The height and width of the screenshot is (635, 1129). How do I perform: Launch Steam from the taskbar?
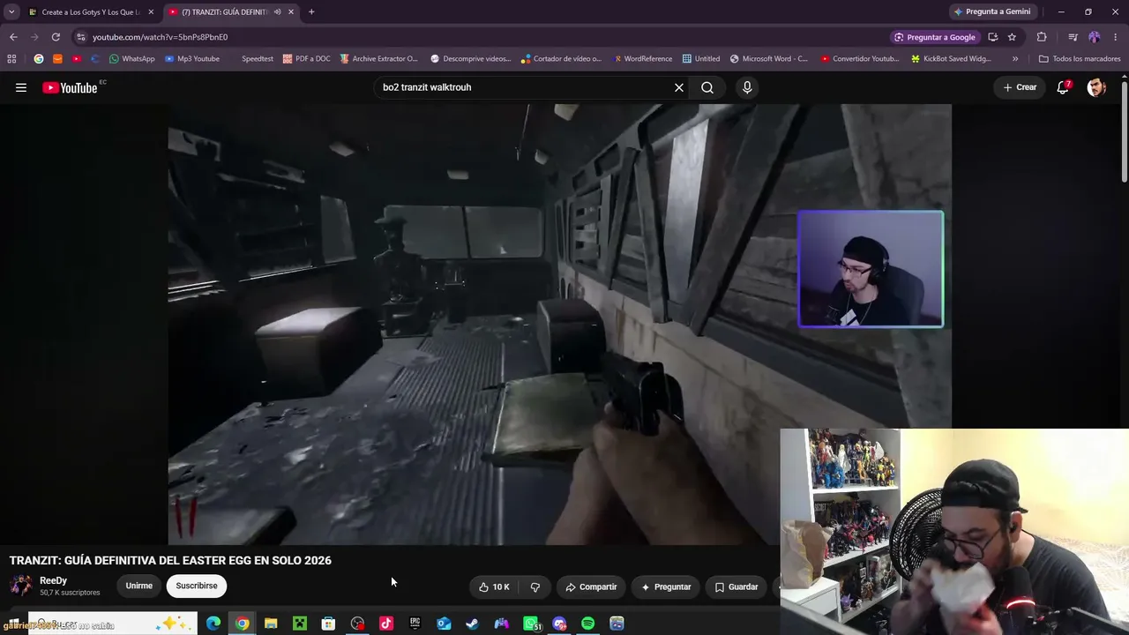tap(473, 624)
